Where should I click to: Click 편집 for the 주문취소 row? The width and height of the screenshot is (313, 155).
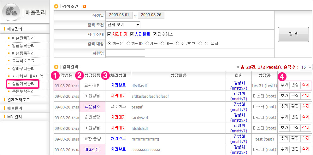pos(295,107)
